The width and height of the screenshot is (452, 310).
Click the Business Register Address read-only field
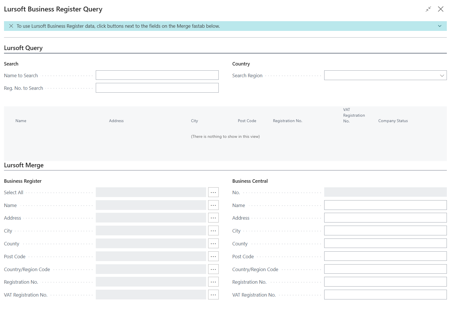(151, 218)
